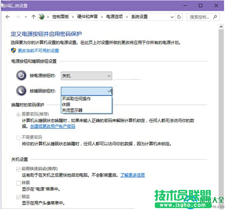Screen dimensions: 225x210
Task: Click the Forward navigation arrow
Action: 18,17
